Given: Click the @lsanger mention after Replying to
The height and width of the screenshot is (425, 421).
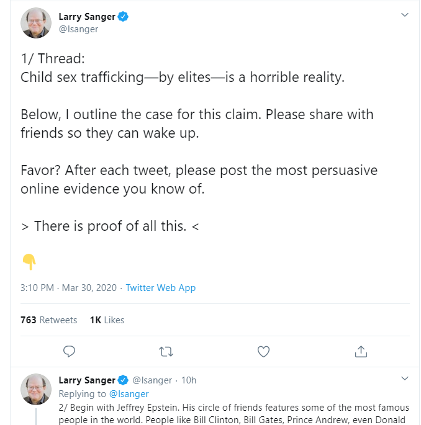Looking at the screenshot, I should tap(129, 393).
